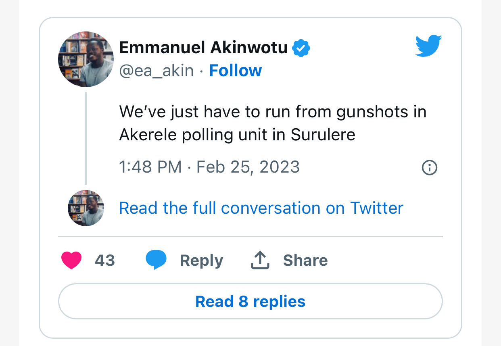Click the small avatar beside conversation link
Image resolution: width=501 pixels, height=346 pixels.
click(x=86, y=208)
